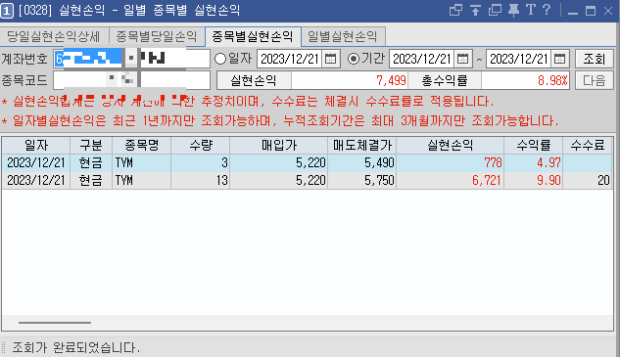Open calendar picker for 기간 start date

coord(462,59)
